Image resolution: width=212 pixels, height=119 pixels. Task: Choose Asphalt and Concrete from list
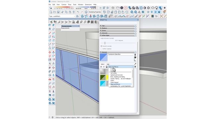click(x=117, y=75)
